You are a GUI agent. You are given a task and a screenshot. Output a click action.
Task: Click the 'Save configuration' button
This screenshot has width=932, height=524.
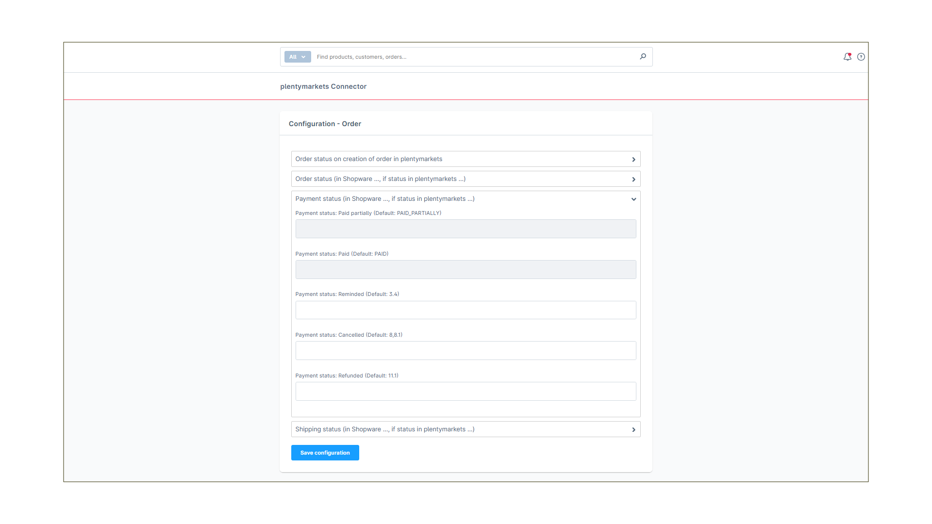pyautogui.click(x=325, y=453)
